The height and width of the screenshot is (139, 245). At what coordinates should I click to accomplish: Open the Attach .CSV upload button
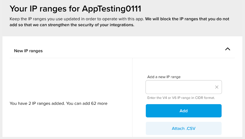tap(184, 128)
